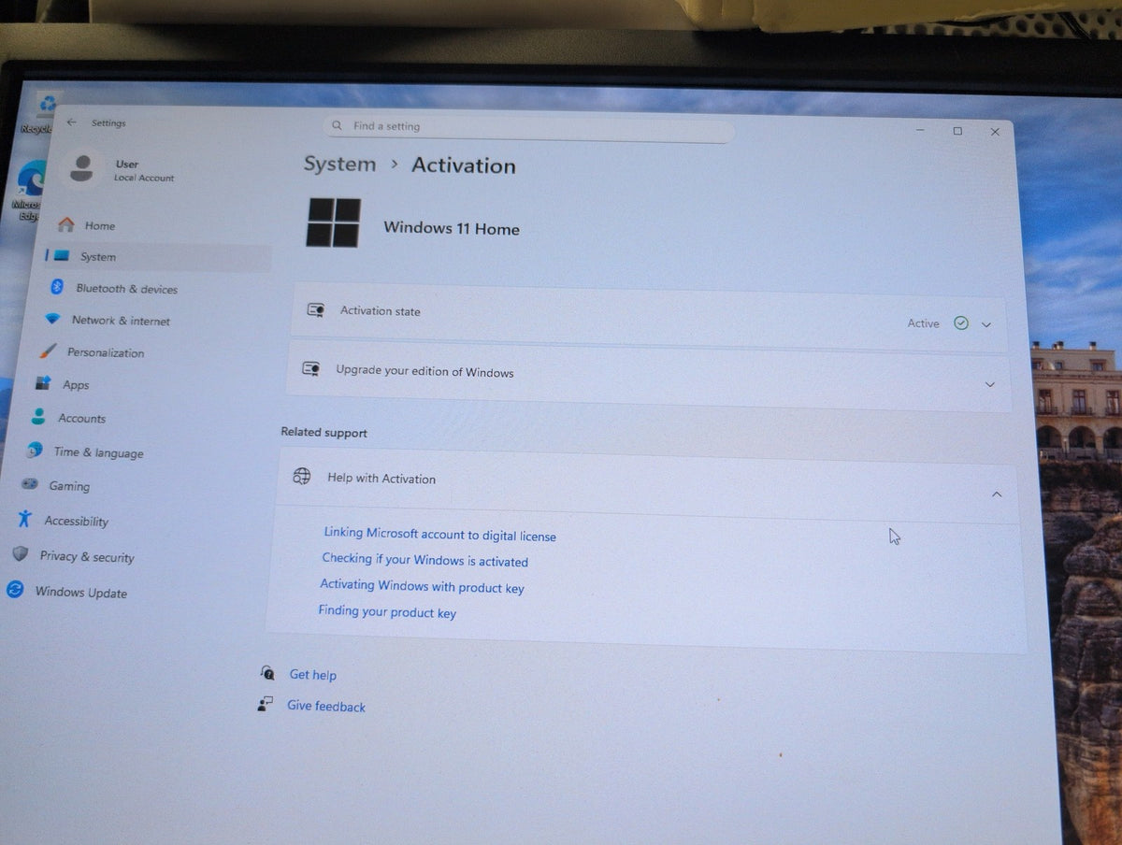1122x845 pixels.
Task: Click the Windows 11 logo
Action: tap(333, 222)
